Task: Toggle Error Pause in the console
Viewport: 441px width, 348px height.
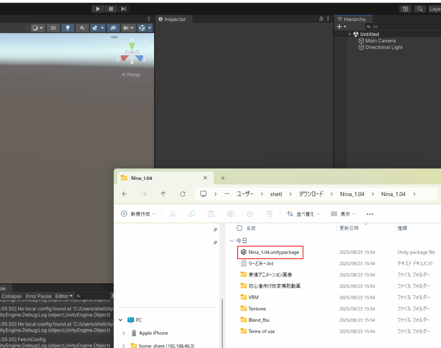Action: tap(38, 296)
